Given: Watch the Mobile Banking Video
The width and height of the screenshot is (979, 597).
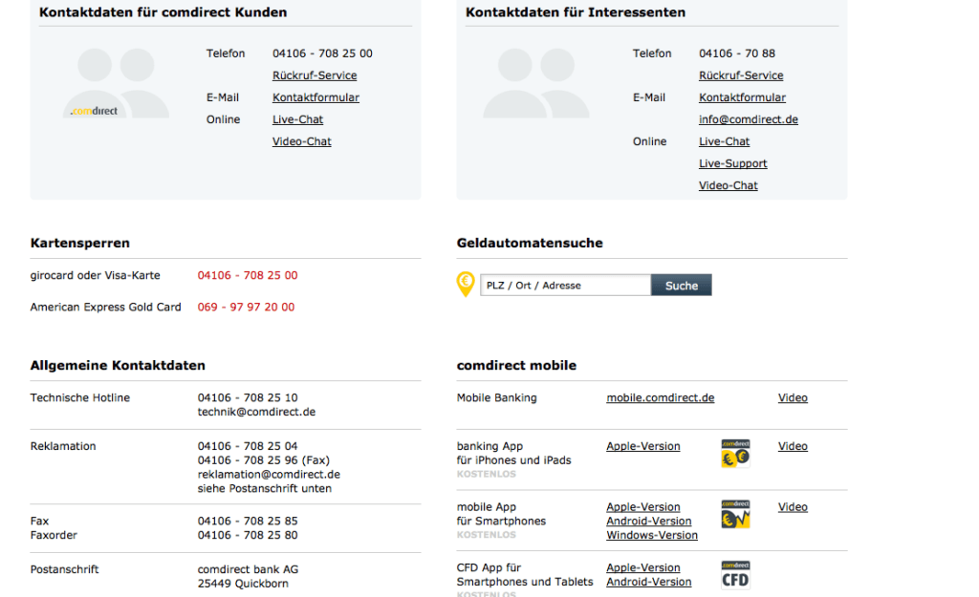Looking at the screenshot, I should point(793,397).
